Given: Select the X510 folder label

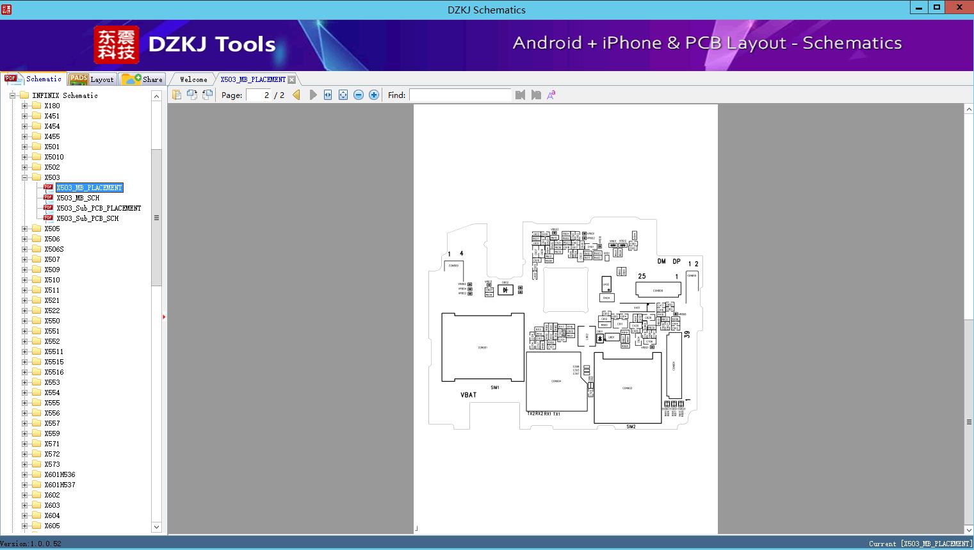Looking at the screenshot, I should (x=52, y=280).
